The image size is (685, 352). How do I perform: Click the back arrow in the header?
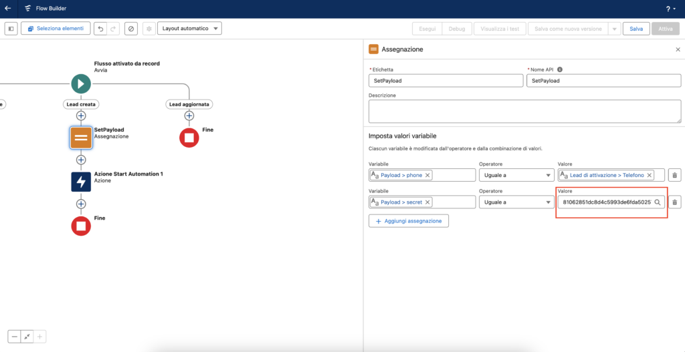[x=8, y=9]
